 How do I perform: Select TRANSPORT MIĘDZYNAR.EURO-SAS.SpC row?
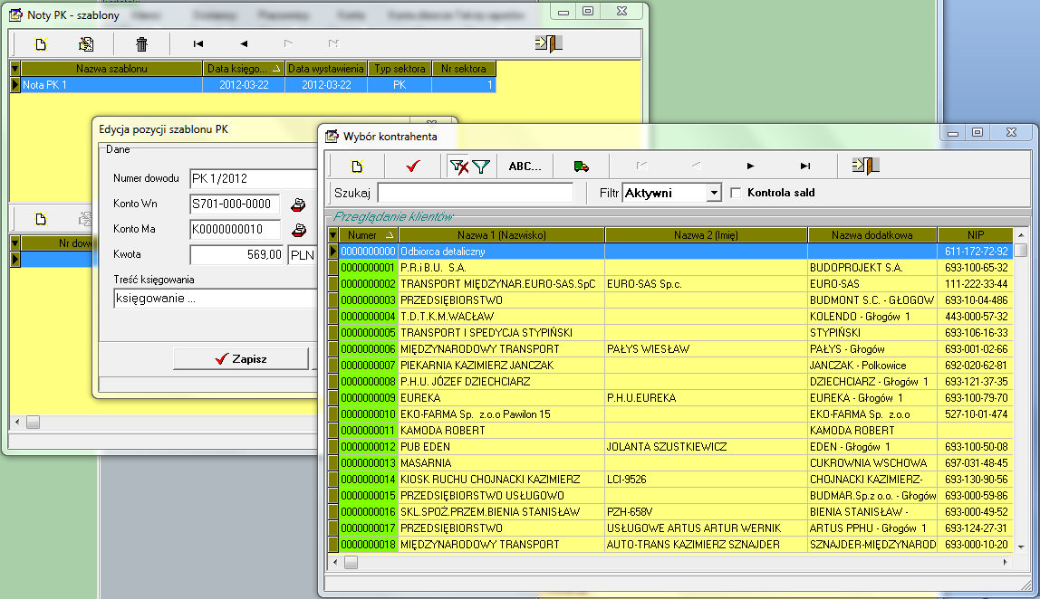[670, 284]
